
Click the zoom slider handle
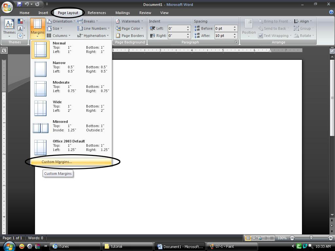(311, 238)
